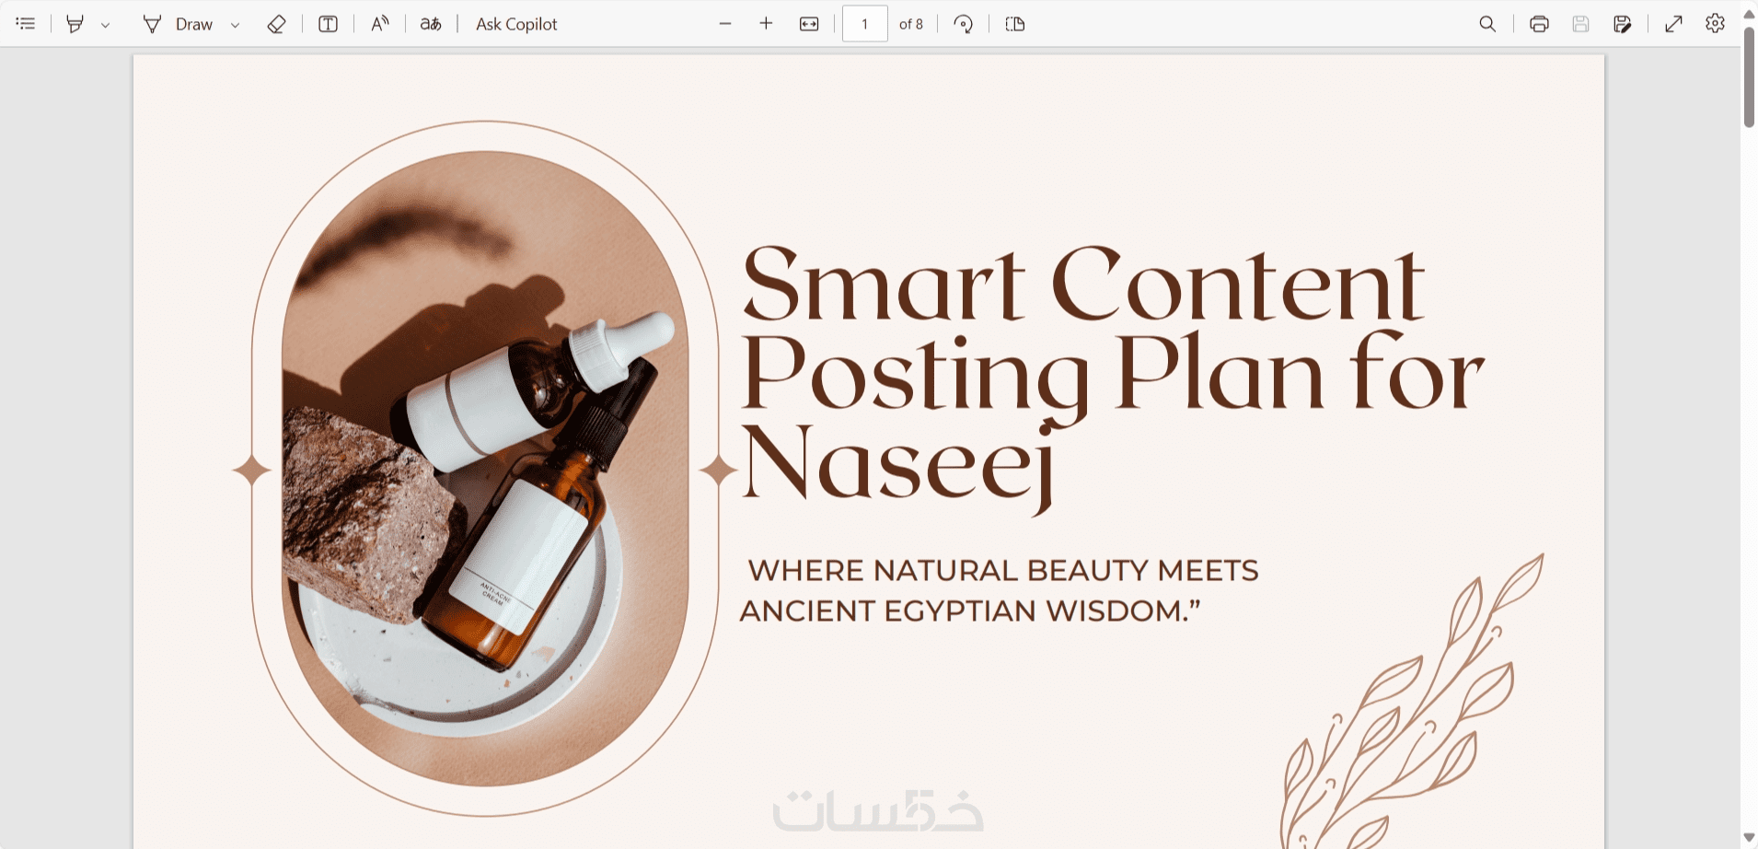The height and width of the screenshot is (849, 1758).
Task: Start Read aloud
Action: (x=380, y=24)
